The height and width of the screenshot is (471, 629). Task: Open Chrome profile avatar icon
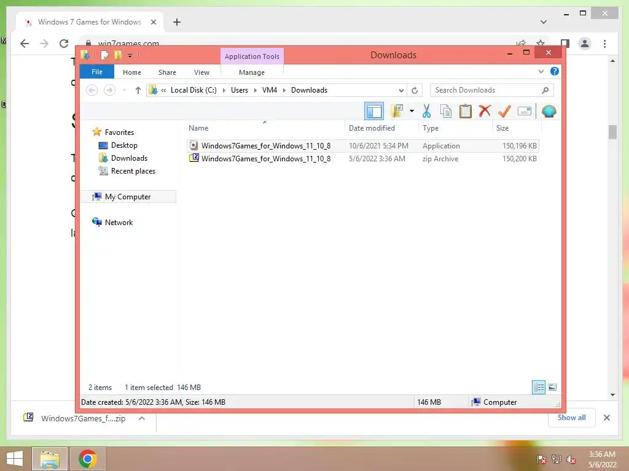[585, 44]
